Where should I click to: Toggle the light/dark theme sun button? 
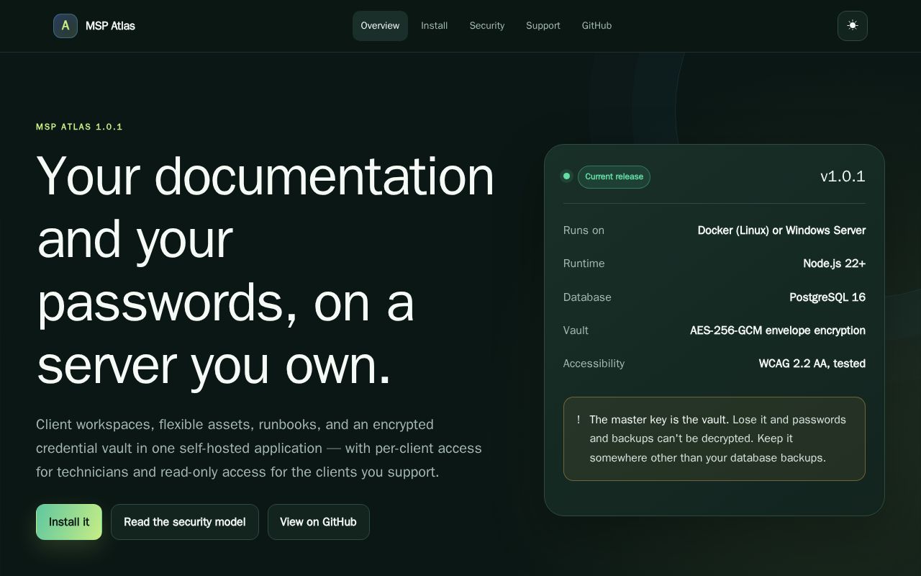(x=853, y=26)
